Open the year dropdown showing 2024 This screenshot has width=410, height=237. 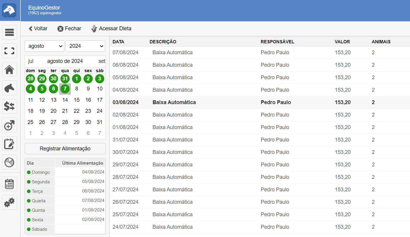85,46
